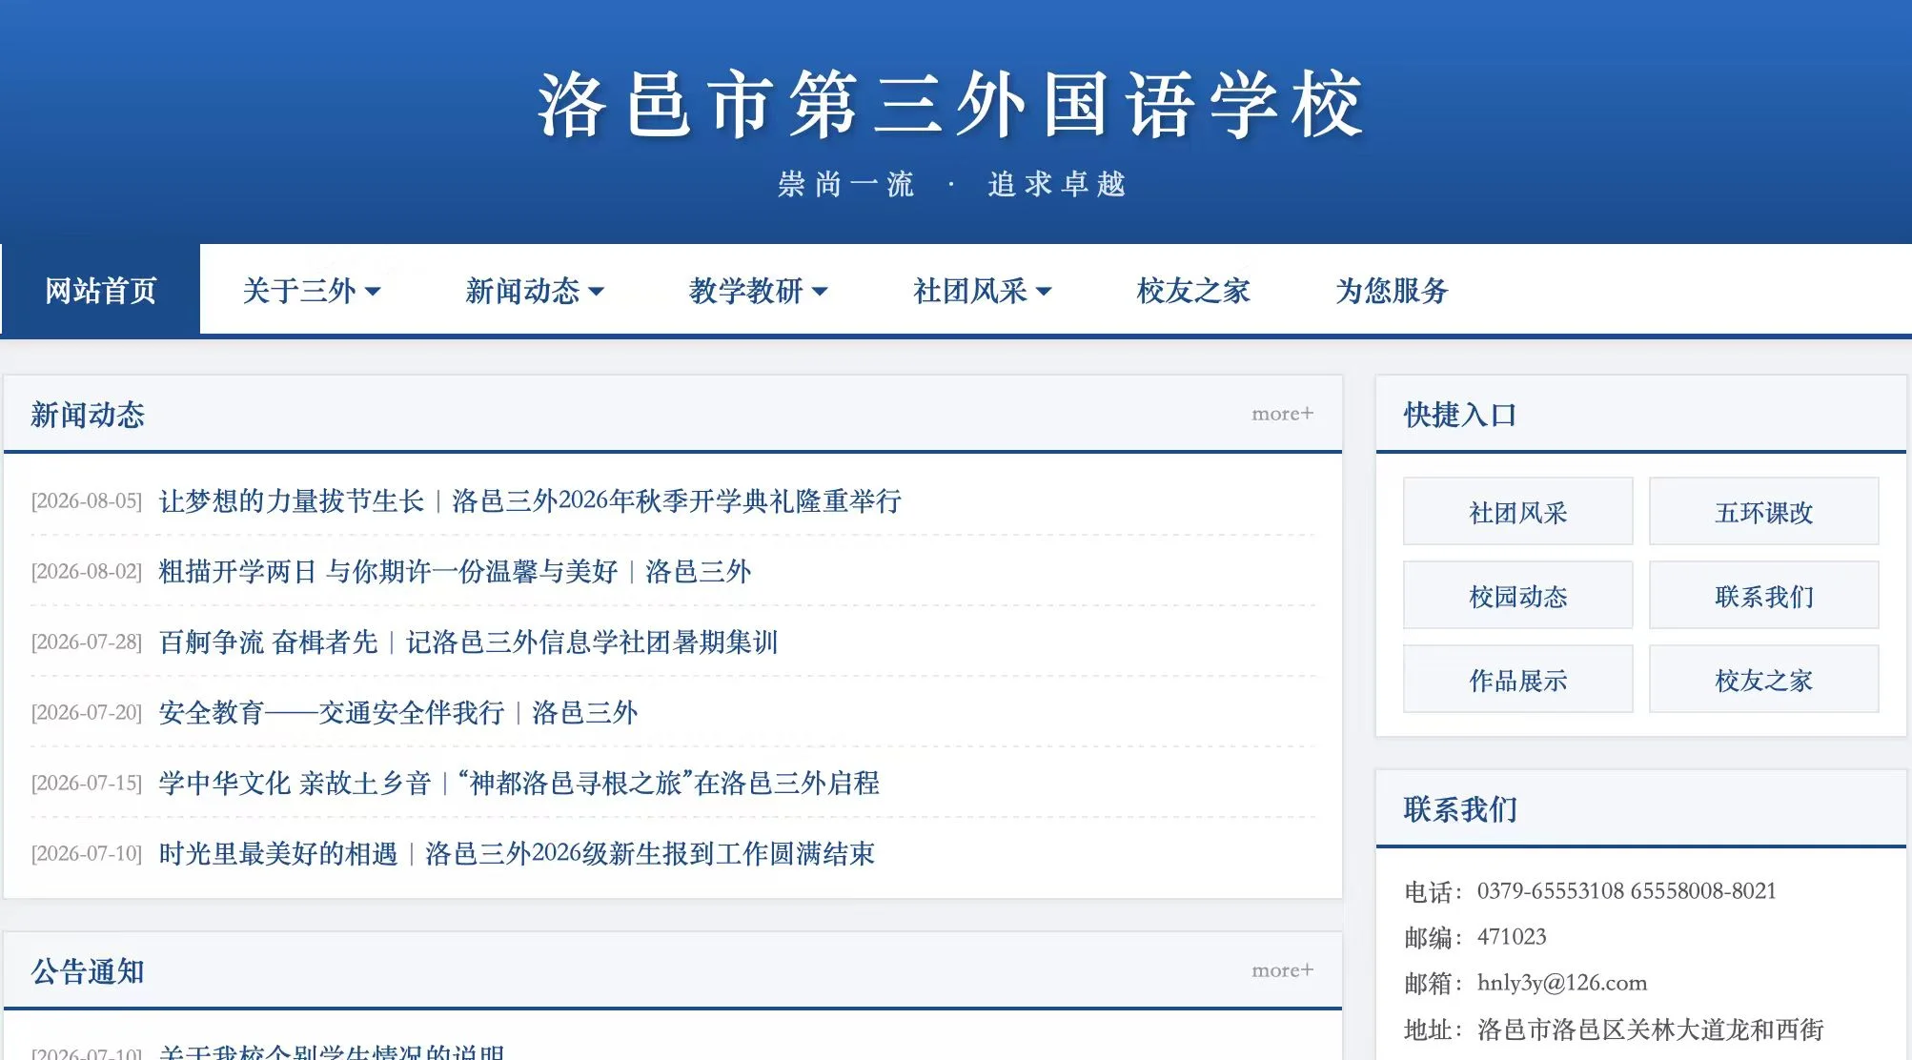Open article 百舸争流 奋楫者先 信息学社团暑期集训

pyautogui.click(x=468, y=642)
